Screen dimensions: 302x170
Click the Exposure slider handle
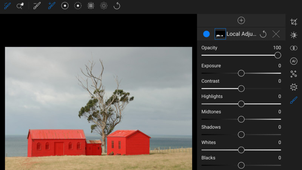pyautogui.click(x=241, y=73)
